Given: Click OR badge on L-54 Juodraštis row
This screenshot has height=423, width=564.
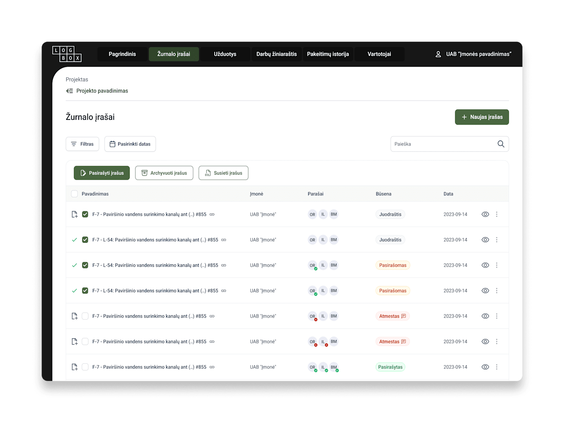Looking at the screenshot, I should pos(312,240).
